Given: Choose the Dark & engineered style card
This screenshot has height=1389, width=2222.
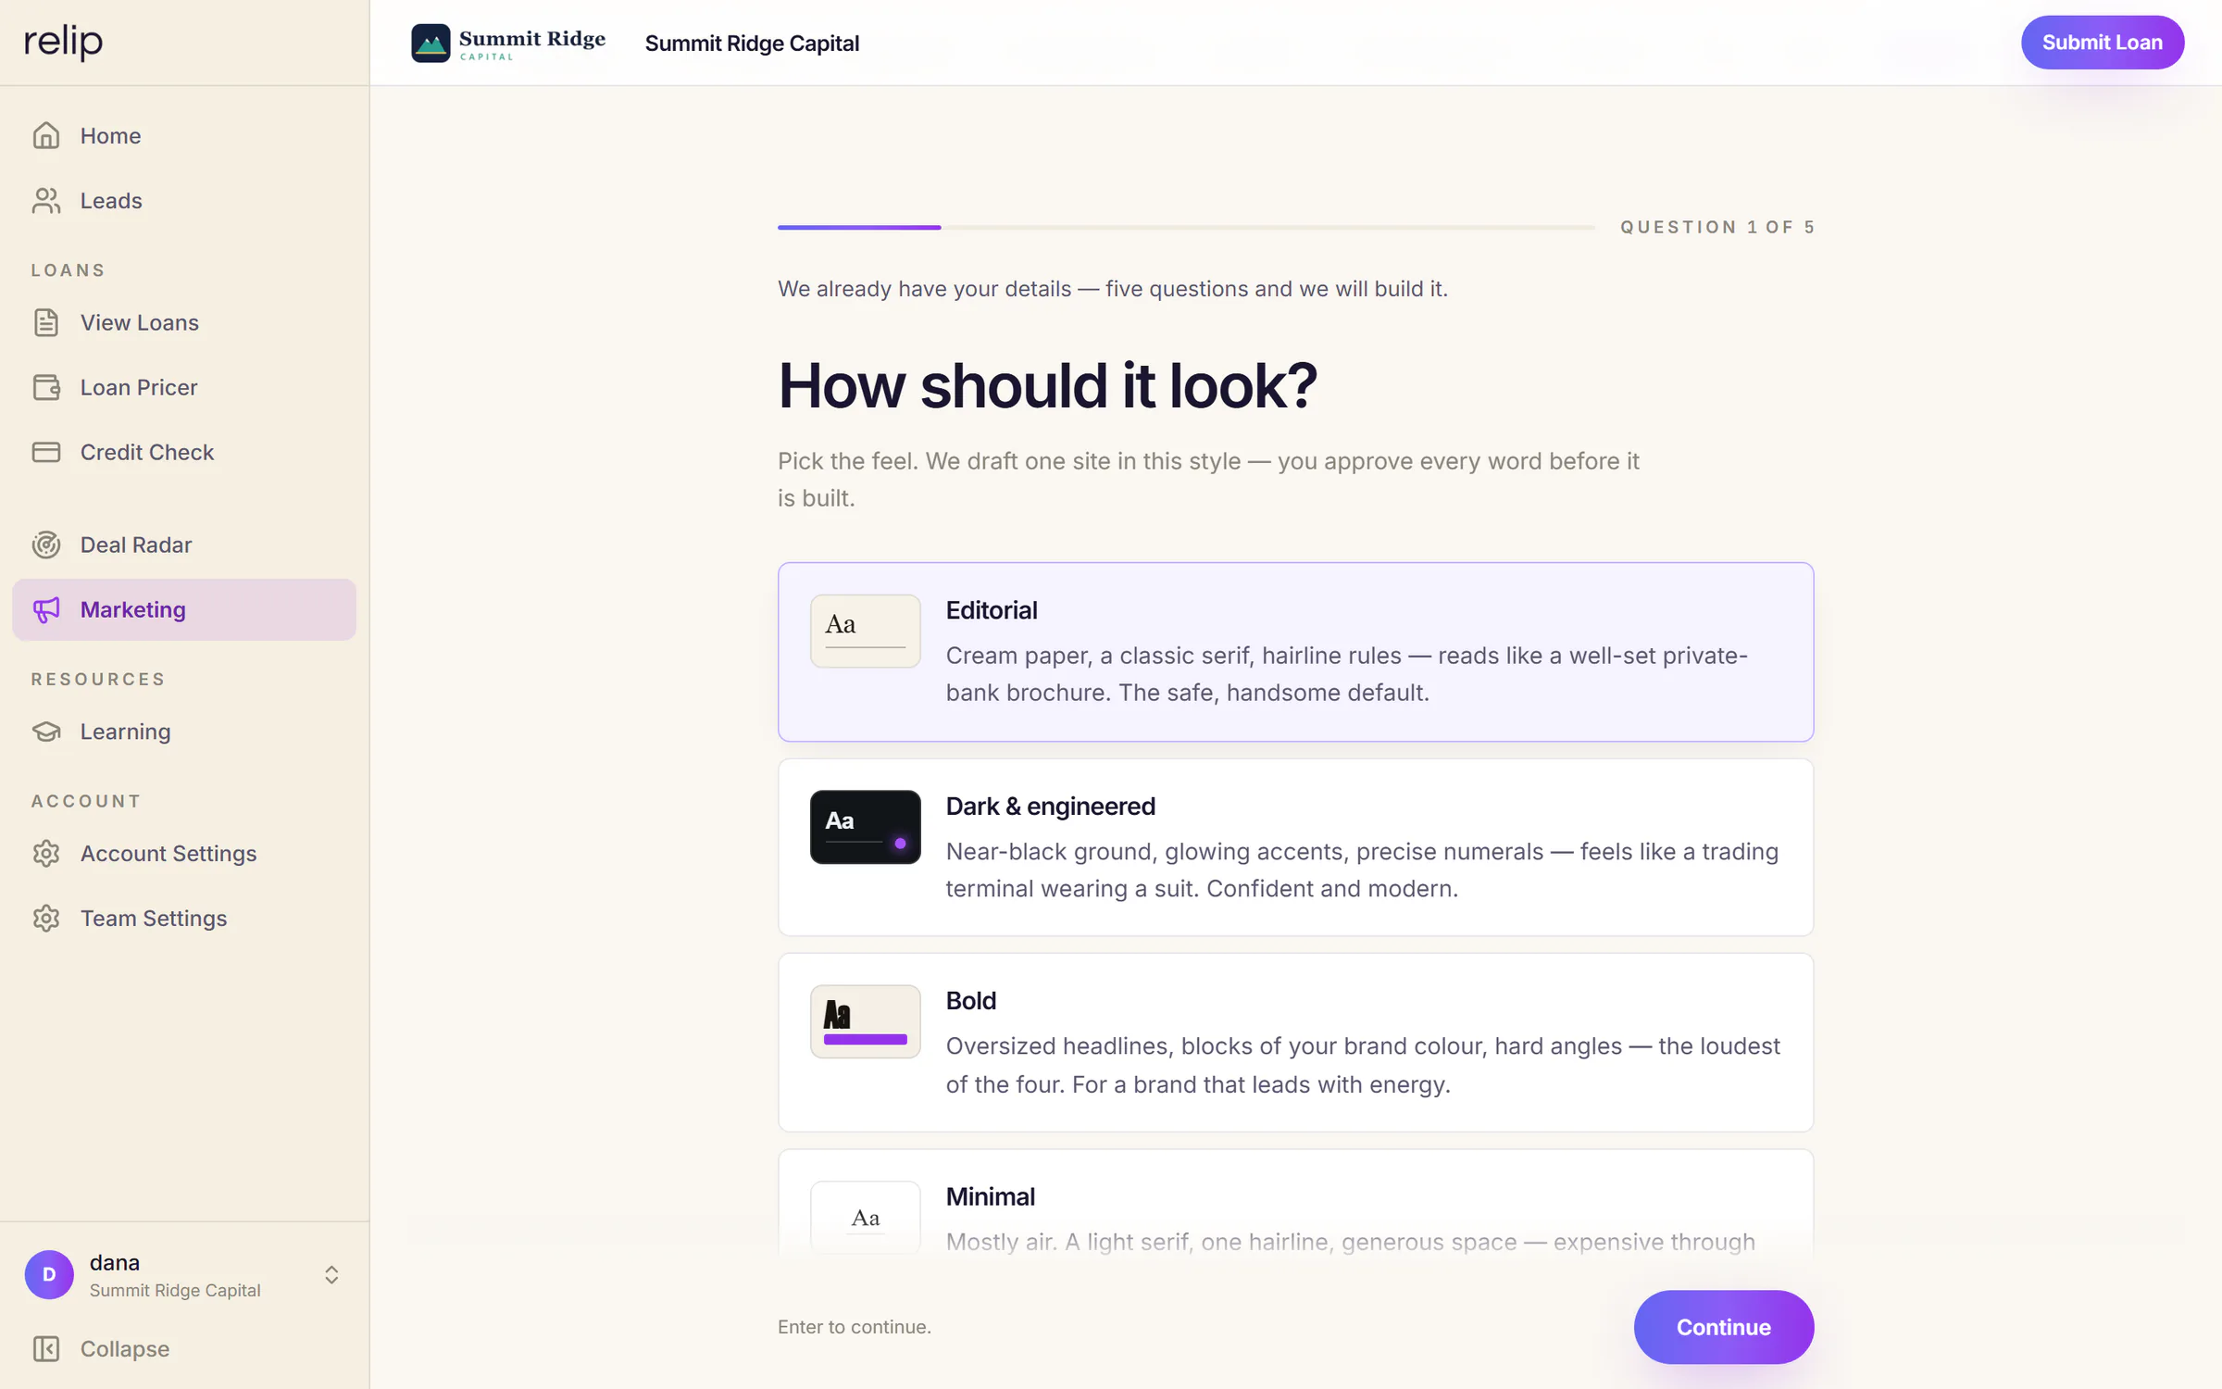Looking at the screenshot, I should point(1295,846).
